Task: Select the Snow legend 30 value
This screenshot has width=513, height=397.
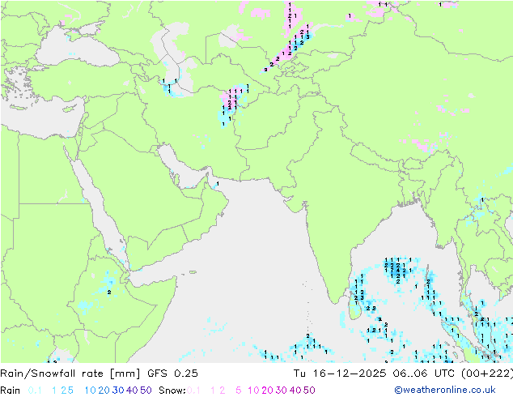Action: pyautogui.click(x=282, y=391)
